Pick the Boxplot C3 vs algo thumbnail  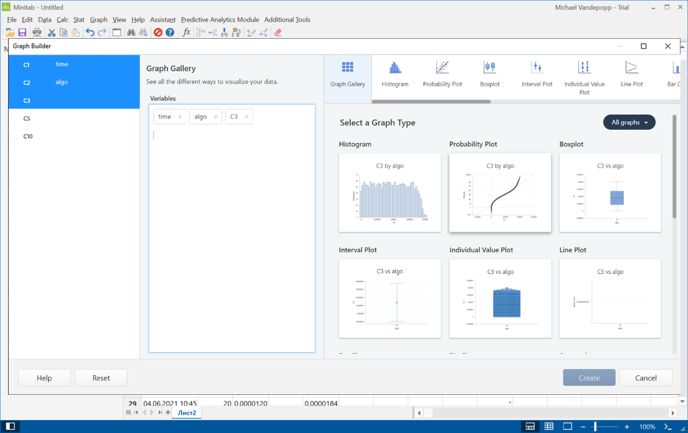tap(610, 193)
